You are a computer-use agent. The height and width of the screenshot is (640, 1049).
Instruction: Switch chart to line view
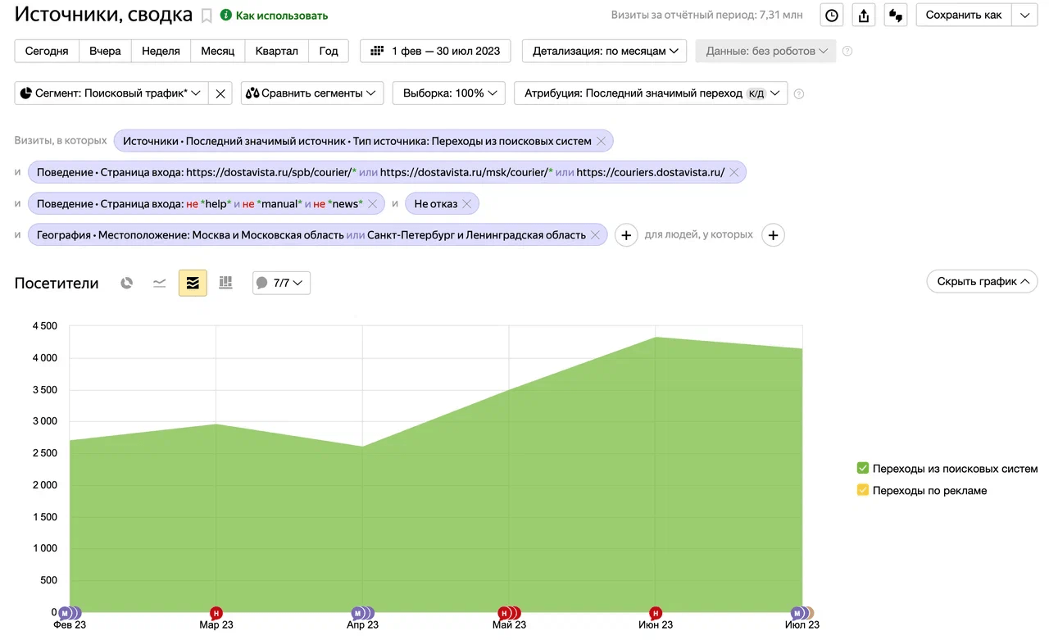160,283
